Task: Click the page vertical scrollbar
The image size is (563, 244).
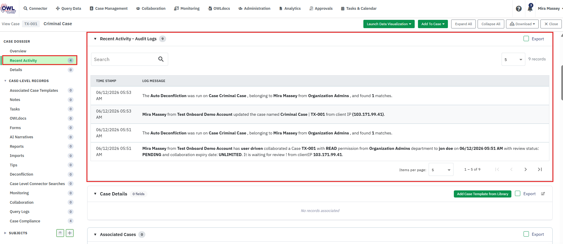Action: click(x=562, y=83)
